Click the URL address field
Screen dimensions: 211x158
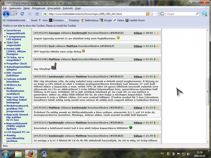(97, 14)
